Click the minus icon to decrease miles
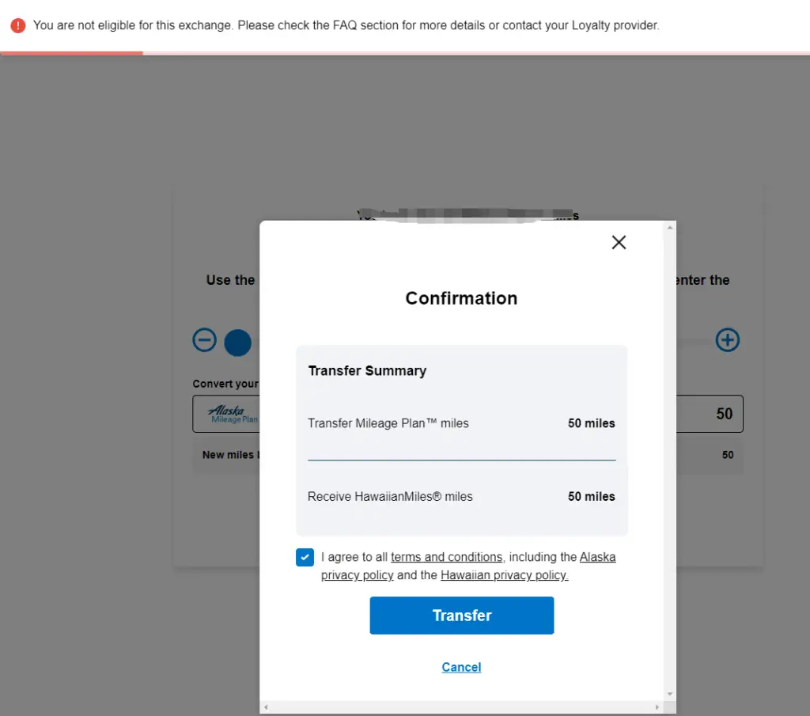 [x=204, y=340]
